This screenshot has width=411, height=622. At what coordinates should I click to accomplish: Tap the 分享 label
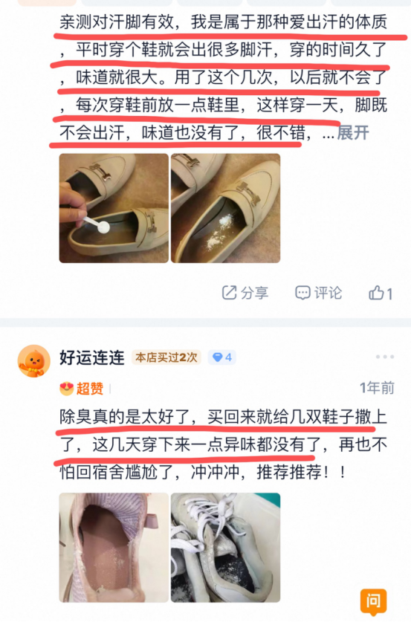pyautogui.click(x=255, y=293)
